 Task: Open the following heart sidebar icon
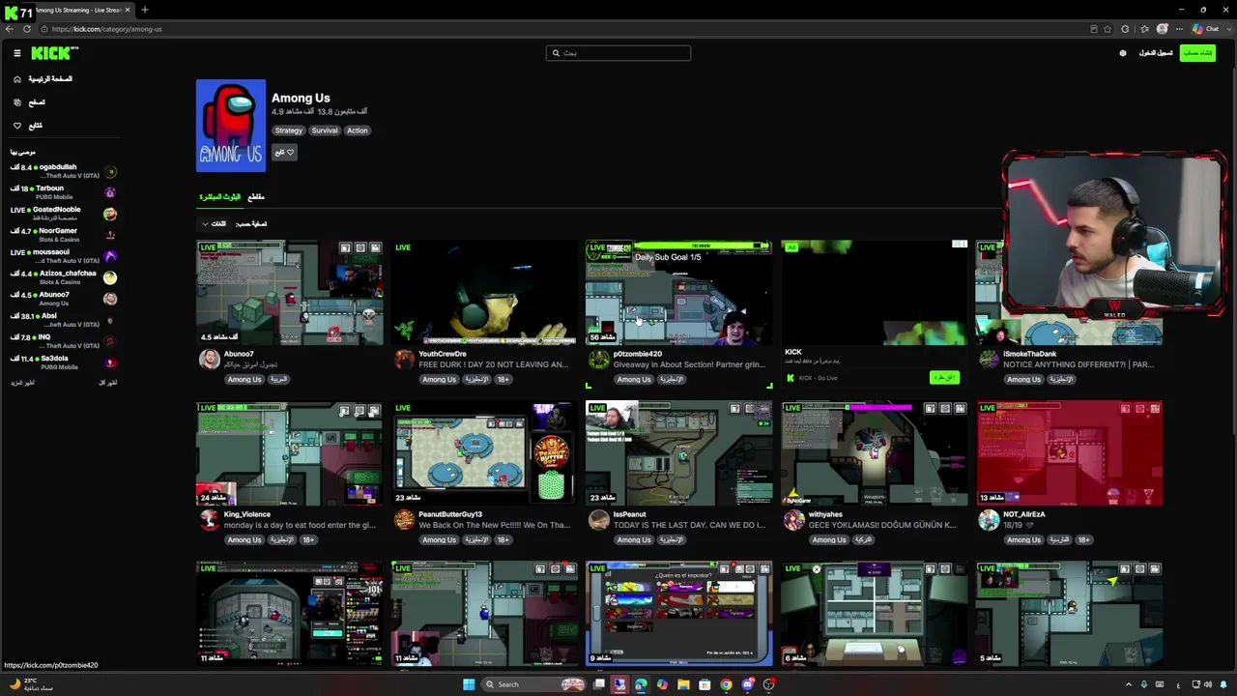click(17, 126)
